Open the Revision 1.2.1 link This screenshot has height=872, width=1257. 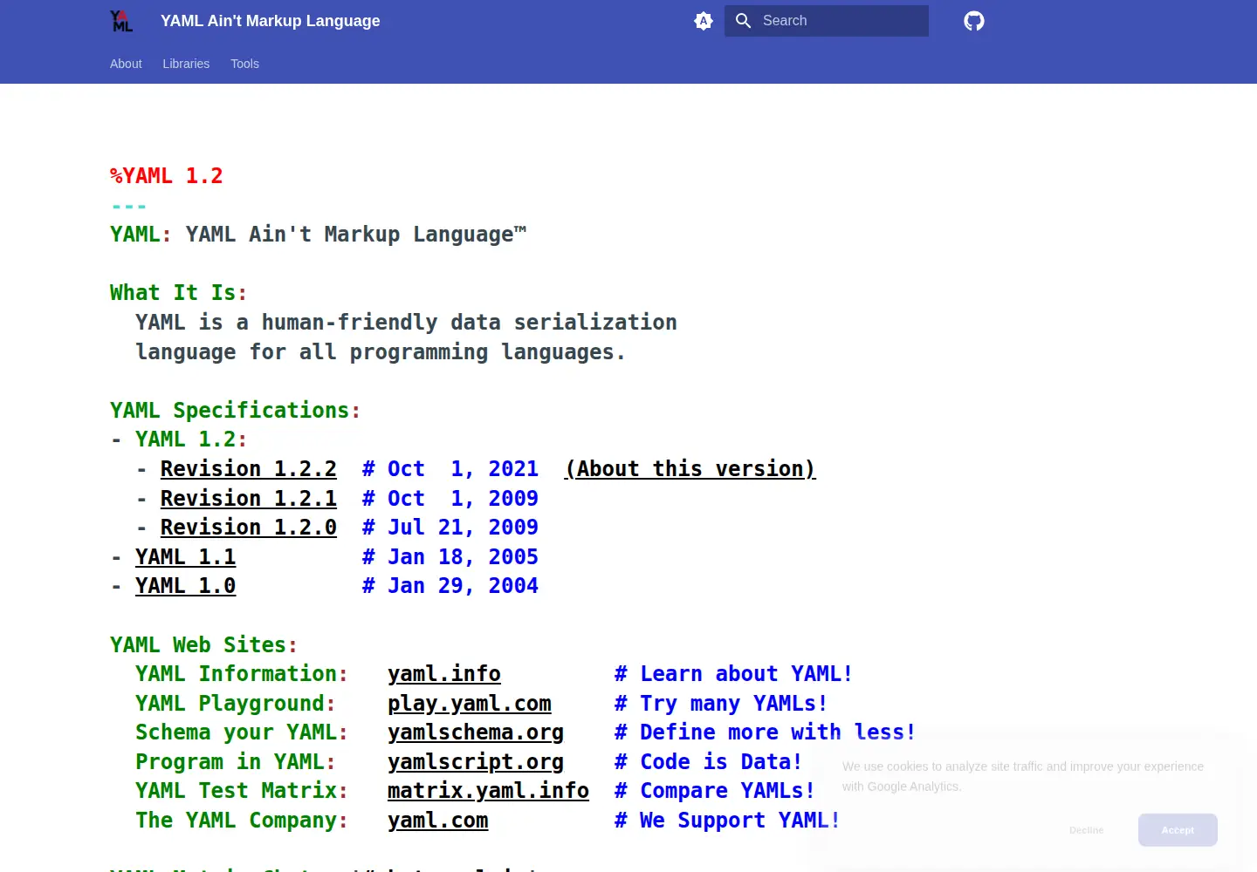pos(249,499)
